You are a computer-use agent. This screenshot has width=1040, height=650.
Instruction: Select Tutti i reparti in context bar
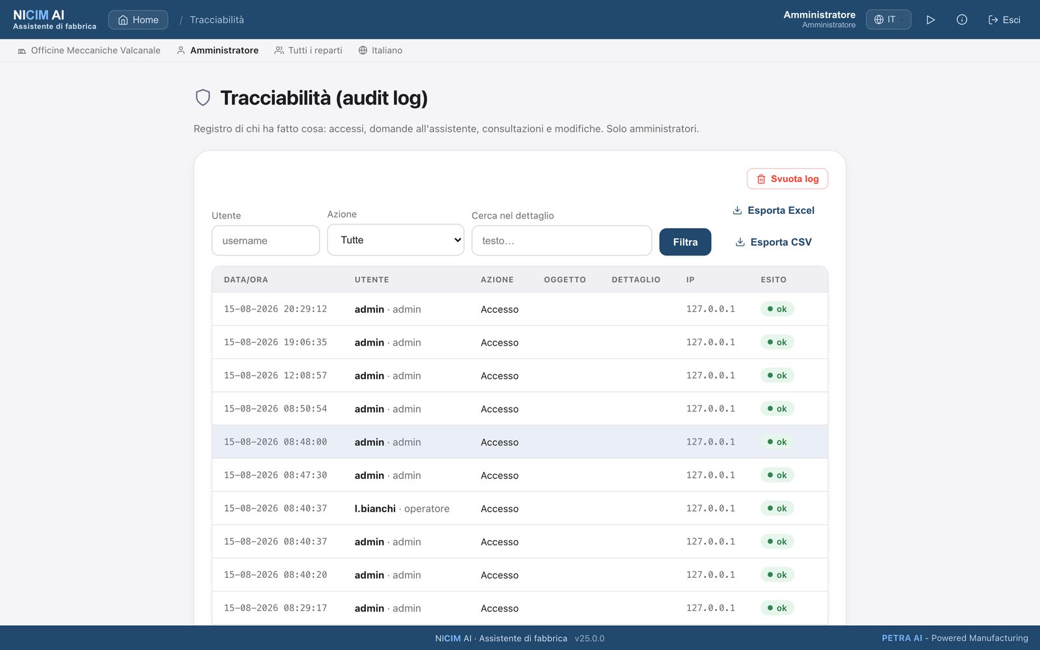pos(308,50)
